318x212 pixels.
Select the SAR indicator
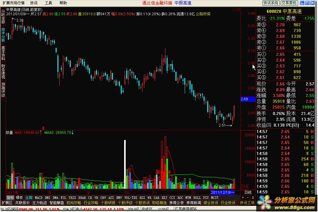click(156, 198)
